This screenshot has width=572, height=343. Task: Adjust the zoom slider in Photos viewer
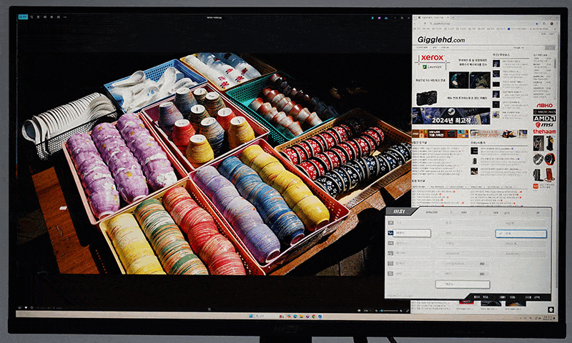point(390,311)
